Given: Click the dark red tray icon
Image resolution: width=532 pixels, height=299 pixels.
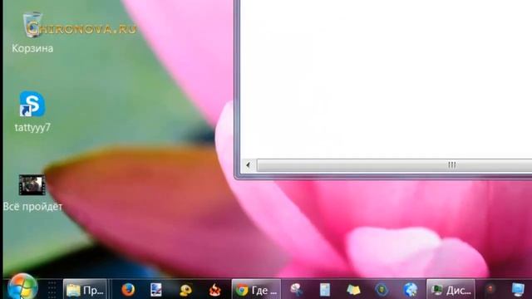Looking at the screenshot, I should [x=490, y=290].
